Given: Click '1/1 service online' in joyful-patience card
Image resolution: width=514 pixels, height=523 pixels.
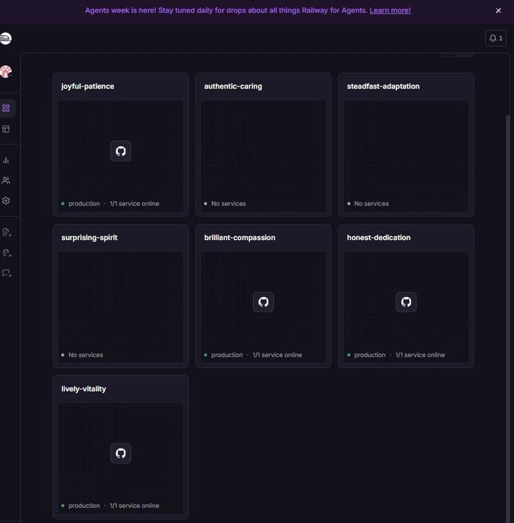Looking at the screenshot, I should [x=134, y=204].
